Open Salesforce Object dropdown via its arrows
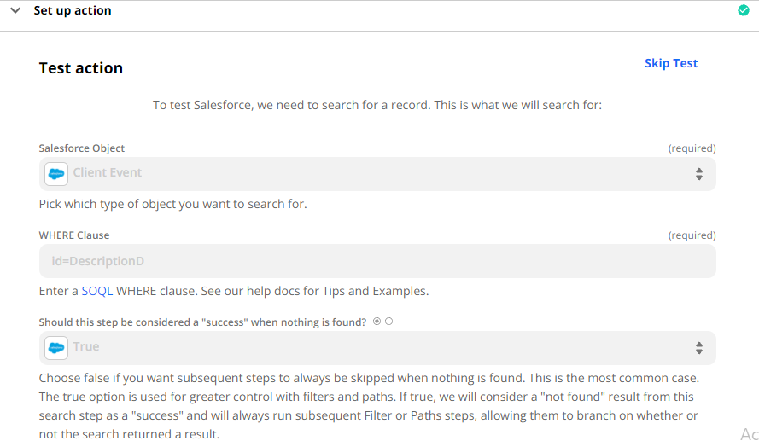The width and height of the screenshot is (759, 441). point(698,174)
